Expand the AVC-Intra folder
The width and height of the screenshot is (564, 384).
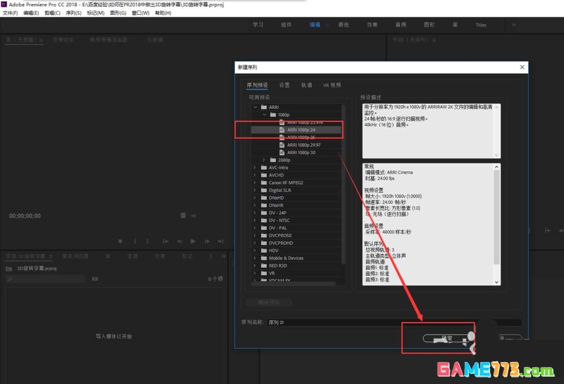[255, 167]
